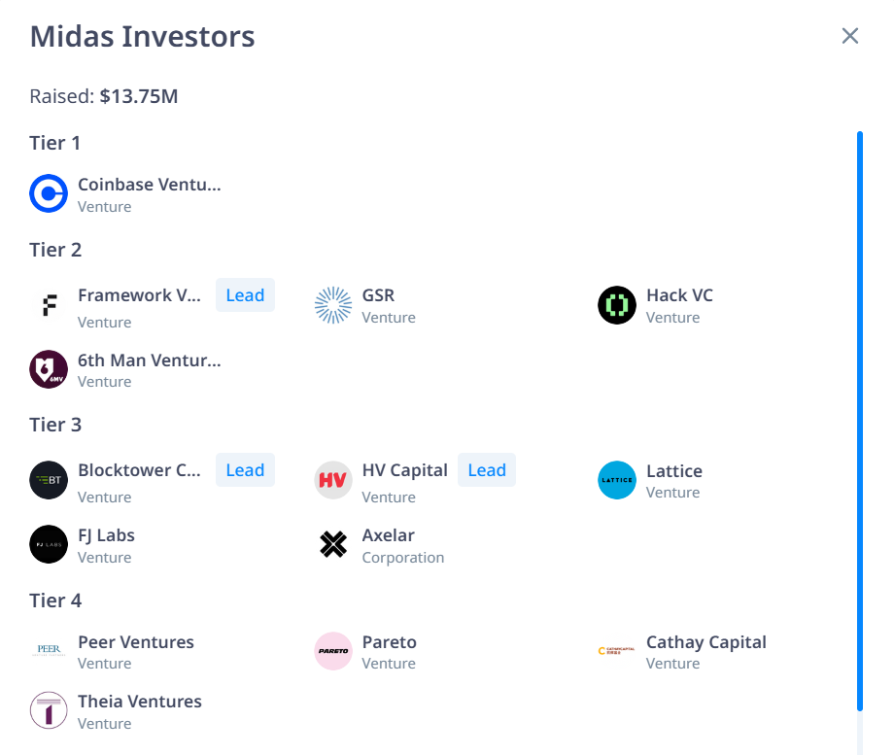Open the Coinbase Ventures name link
This screenshot has height=755, width=894.
coord(149,185)
